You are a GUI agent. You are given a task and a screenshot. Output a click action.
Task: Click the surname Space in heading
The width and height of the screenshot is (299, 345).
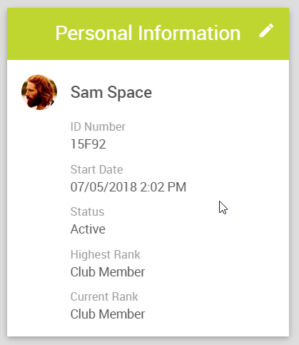[x=129, y=93]
